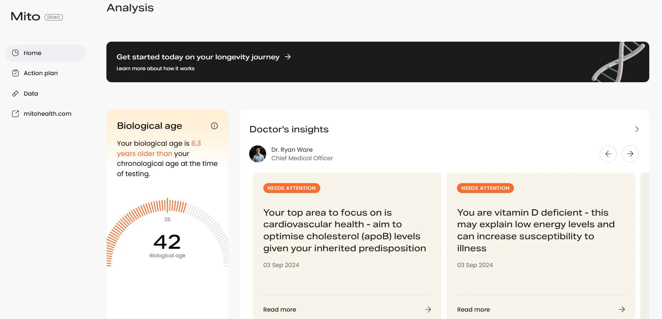This screenshot has height=319, width=662.
Task: Click the DEMO badge next to Mito logo
Action: (54, 17)
